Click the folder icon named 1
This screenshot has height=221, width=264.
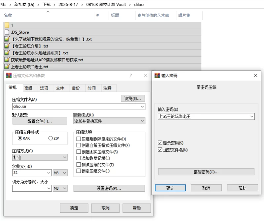tap(7, 25)
